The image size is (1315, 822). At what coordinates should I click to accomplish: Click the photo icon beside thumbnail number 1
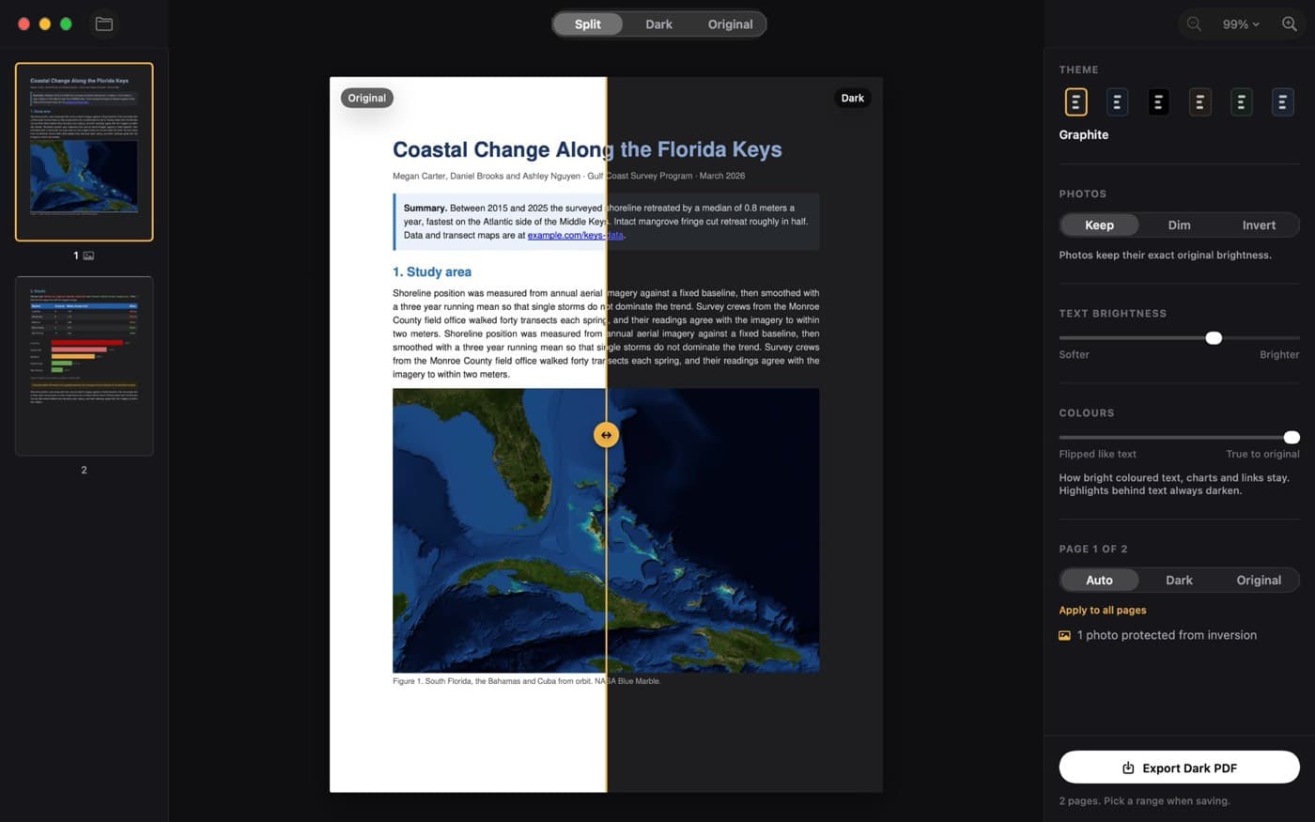coord(89,256)
